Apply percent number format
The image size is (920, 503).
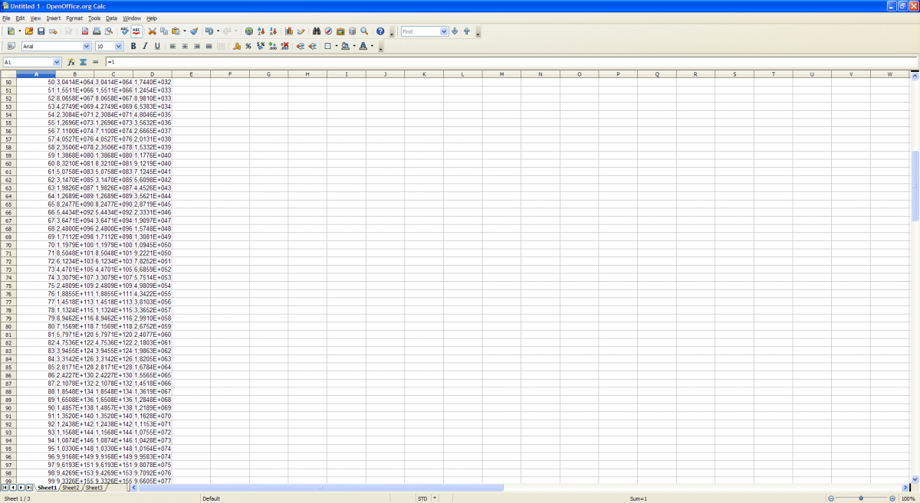248,47
